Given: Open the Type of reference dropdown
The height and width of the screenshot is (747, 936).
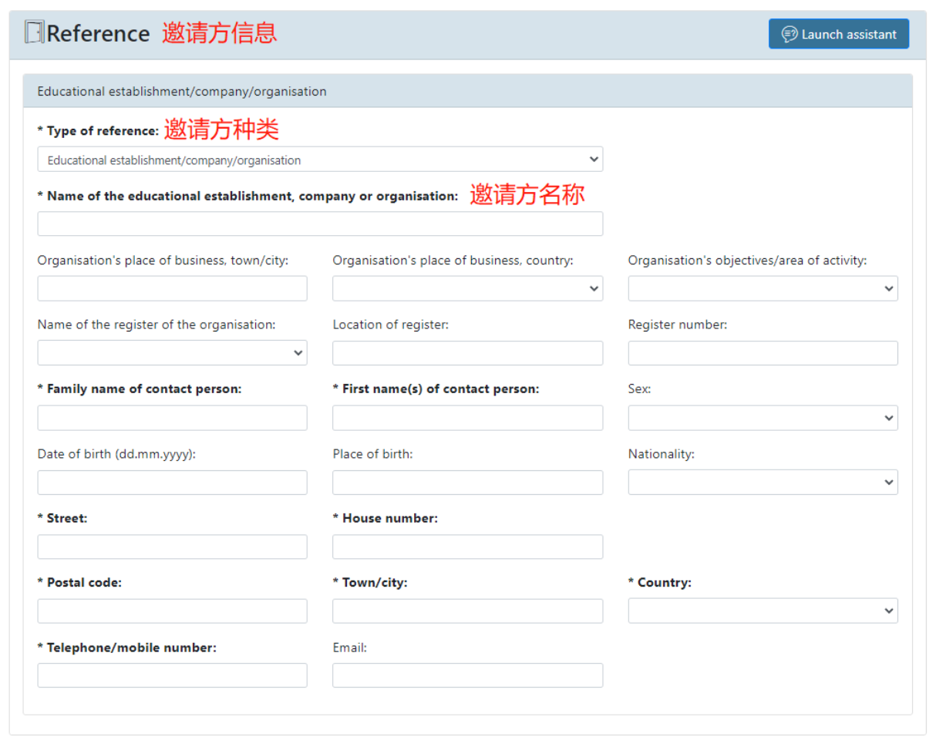Looking at the screenshot, I should [320, 160].
